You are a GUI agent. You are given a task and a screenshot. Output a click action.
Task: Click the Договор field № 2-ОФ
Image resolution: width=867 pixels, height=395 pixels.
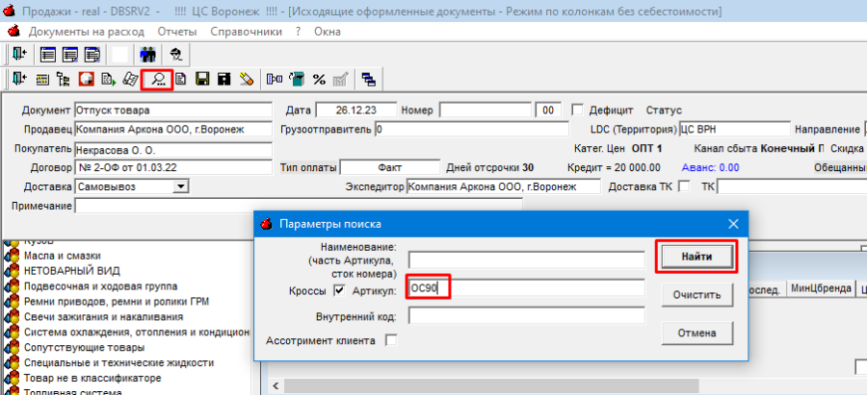[173, 167]
